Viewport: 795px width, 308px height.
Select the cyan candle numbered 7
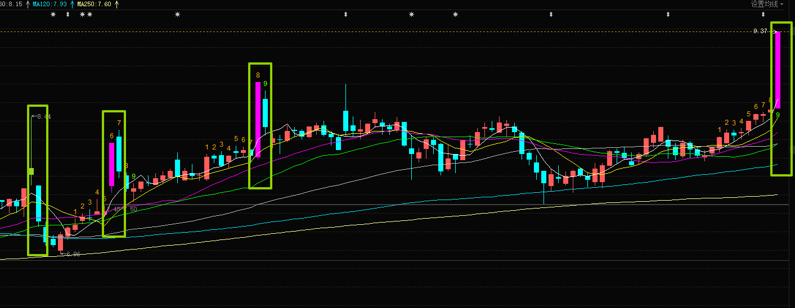tap(119, 154)
